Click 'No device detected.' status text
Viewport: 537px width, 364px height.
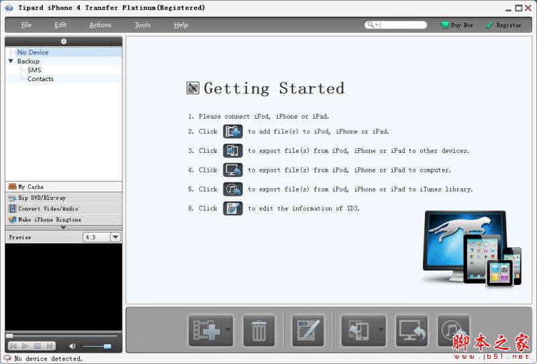click(48, 359)
